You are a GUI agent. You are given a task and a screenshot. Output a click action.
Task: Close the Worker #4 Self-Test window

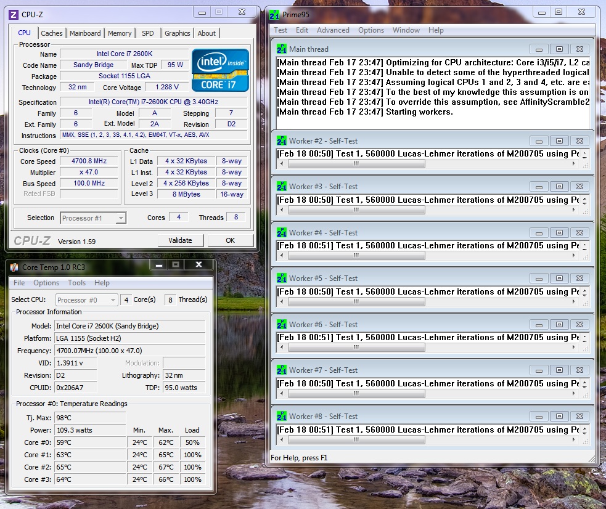point(579,233)
